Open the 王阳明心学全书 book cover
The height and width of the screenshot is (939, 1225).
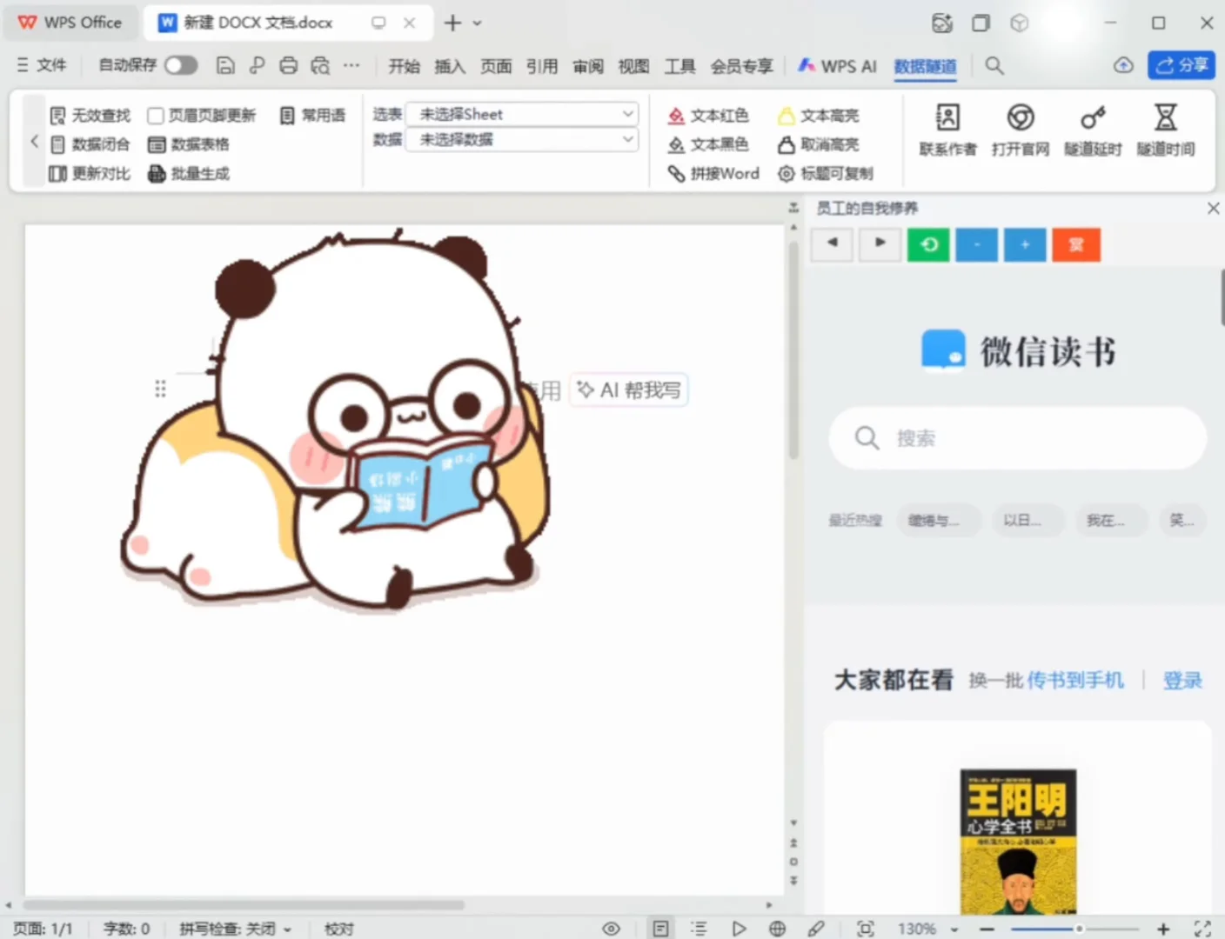pos(1018,841)
